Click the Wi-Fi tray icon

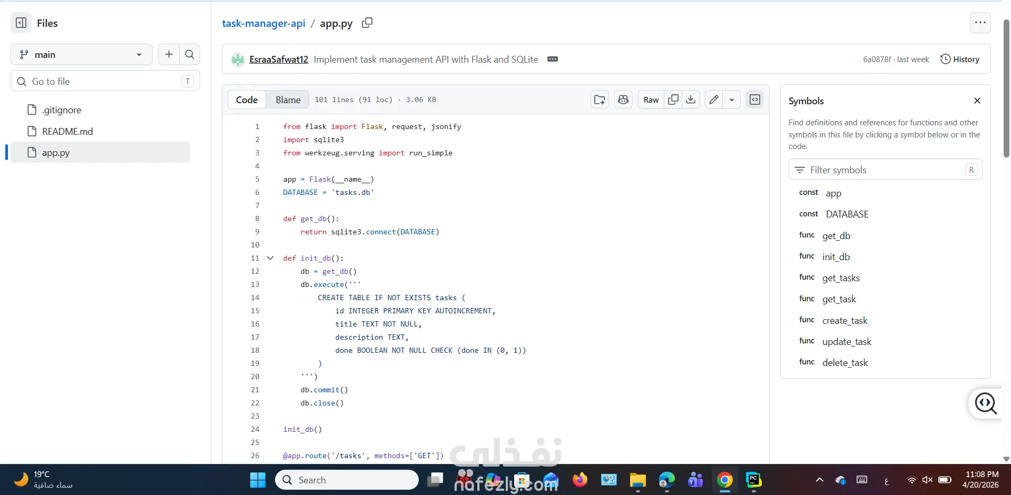911,480
